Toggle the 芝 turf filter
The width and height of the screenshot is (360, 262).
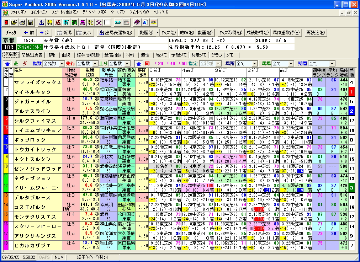(16, 64)
